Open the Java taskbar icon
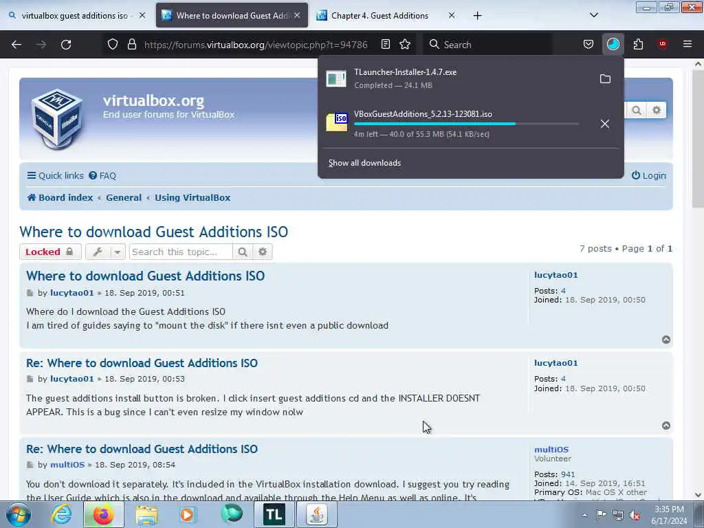 tap(316, 514)
